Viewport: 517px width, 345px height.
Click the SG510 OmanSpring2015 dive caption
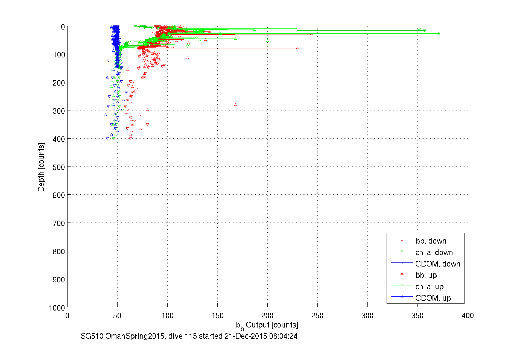pyautogui.click(x=189, y=336)
